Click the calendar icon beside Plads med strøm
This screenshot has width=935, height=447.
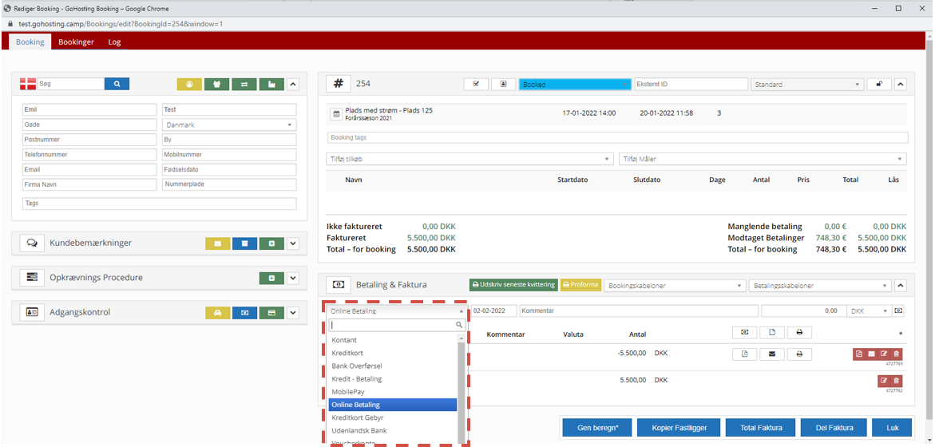click(336, 114)
